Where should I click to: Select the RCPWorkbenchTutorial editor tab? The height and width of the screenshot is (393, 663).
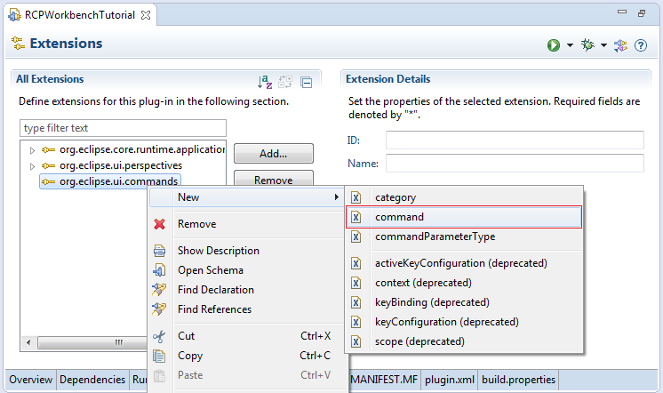coord(79,15)
